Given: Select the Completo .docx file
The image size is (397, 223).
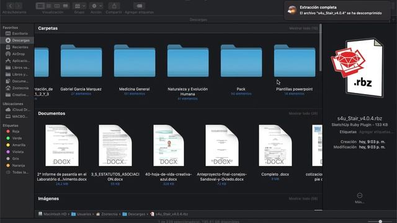Looking at the screenshot, I should [x=275, y=146].
